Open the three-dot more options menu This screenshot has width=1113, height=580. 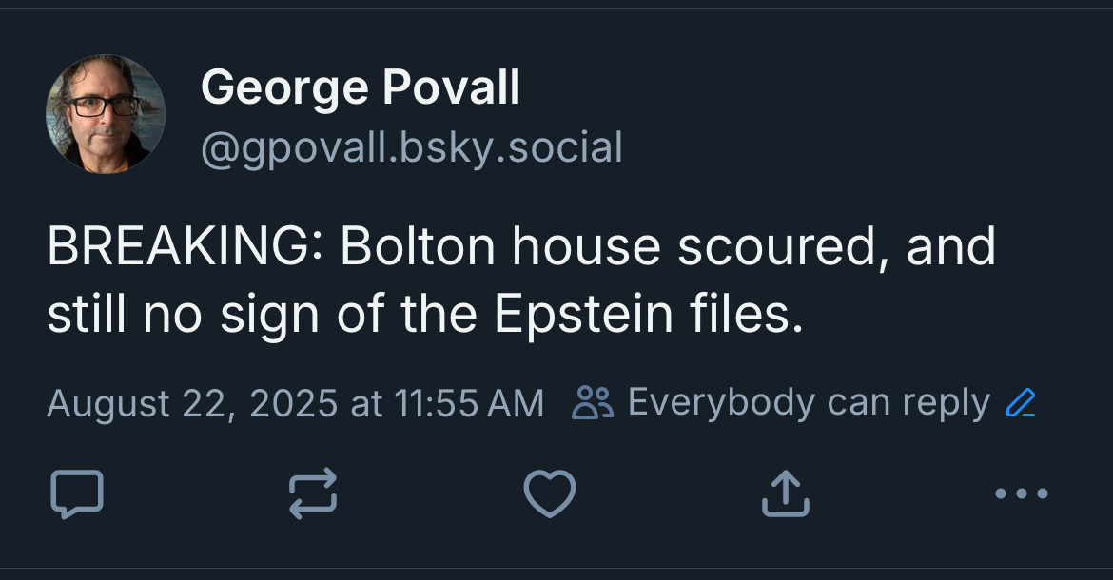coord(1022,493)
